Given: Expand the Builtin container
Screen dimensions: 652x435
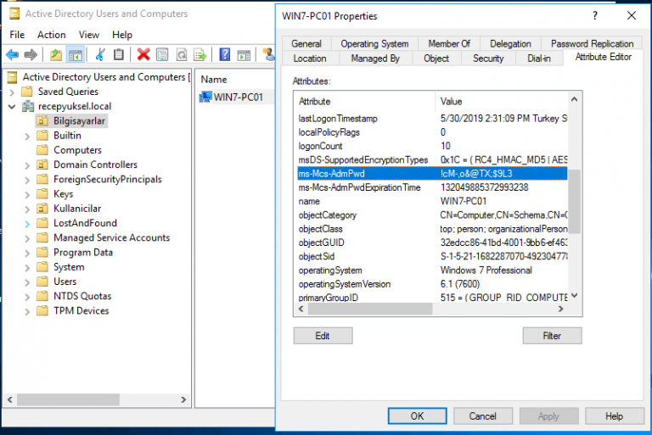Looking at the screenshot, I should coord(27,136).
